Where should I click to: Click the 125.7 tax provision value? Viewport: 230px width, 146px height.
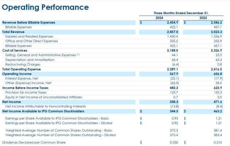[174, 93]
